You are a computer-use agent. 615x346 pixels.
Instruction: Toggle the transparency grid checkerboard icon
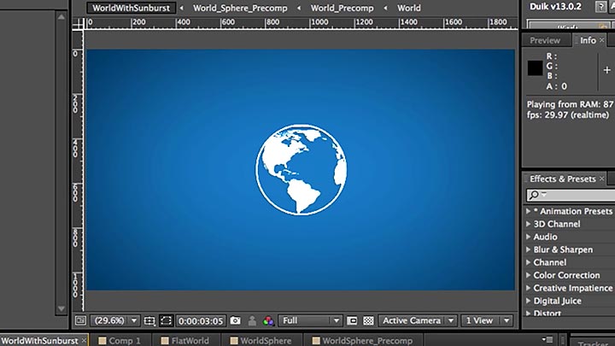(368, 321)
